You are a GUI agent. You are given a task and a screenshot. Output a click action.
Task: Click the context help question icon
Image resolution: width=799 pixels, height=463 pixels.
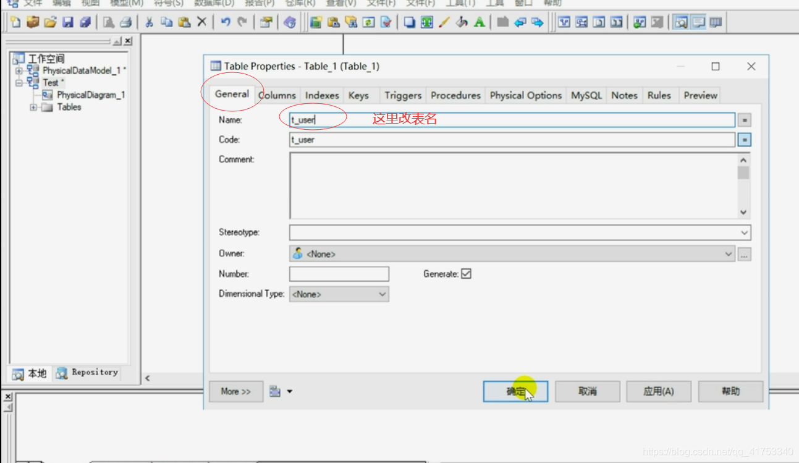pos(289,22)
